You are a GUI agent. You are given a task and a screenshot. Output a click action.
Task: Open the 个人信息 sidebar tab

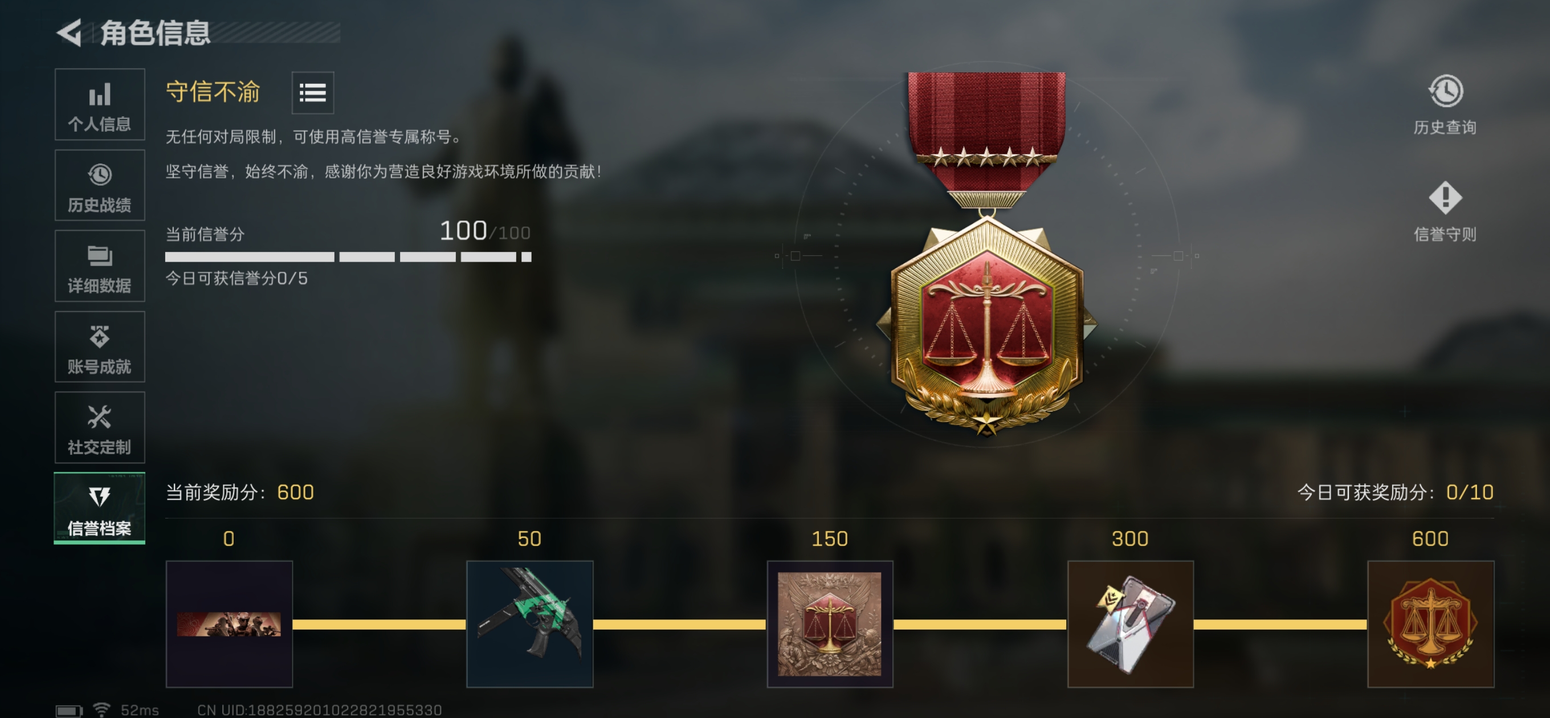point(100,104)
